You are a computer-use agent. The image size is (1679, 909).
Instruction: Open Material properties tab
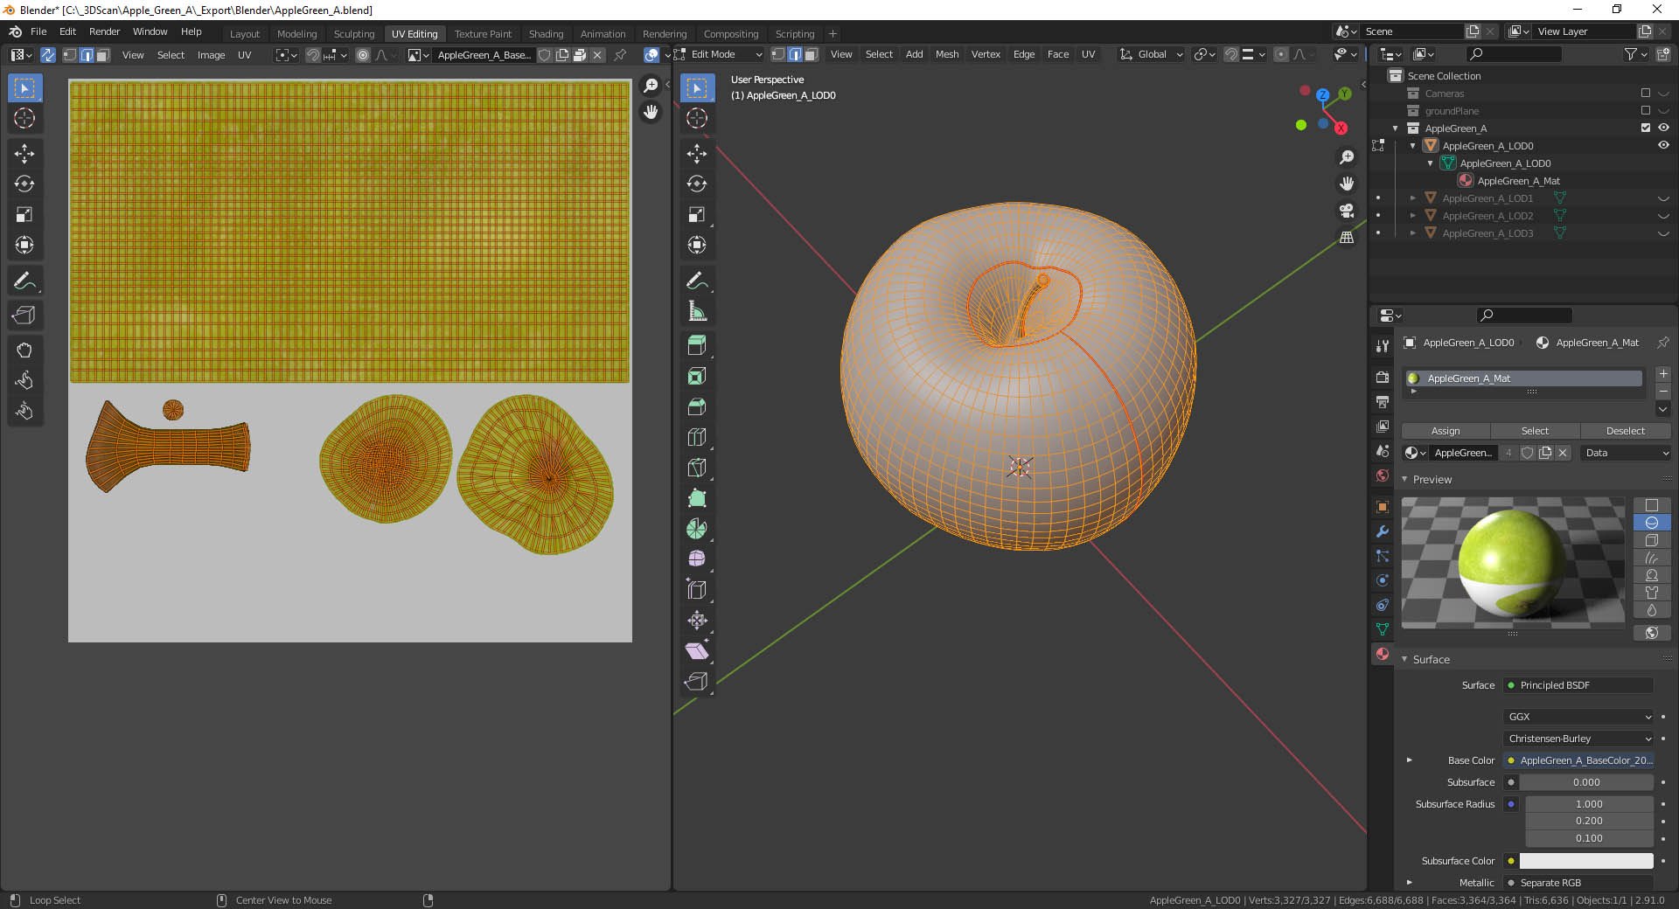pyautogui.click(x=1383, y=654)
